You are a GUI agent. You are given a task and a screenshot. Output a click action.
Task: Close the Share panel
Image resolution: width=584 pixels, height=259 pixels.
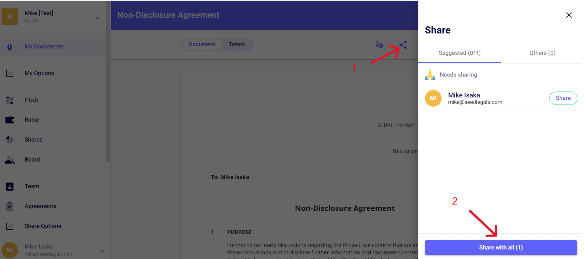pyautogui.click(x=569, y=15)
